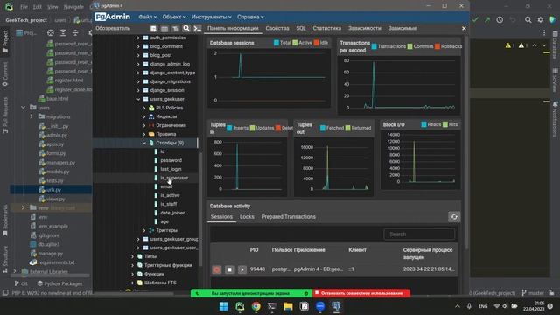Open the Query Tool icon in Обозреватель toolbar

153,29
